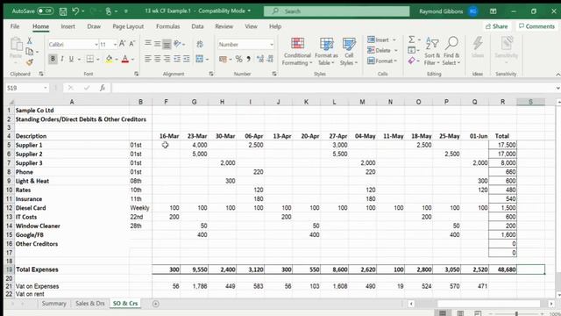Image resolution: width=561 pixels, height=316 pixels.
Task: Expand the Calibri font name dropdown
Action: point(96,45)
